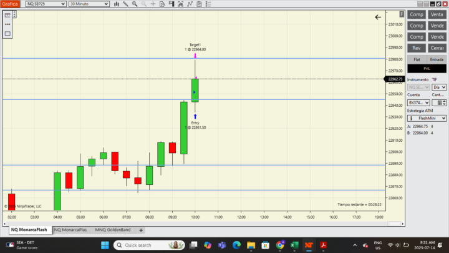Image resolution: width=449 pixels, height=253 pixels.
Task: Activate the zoom in magnifier
Action: coord(135,4)
